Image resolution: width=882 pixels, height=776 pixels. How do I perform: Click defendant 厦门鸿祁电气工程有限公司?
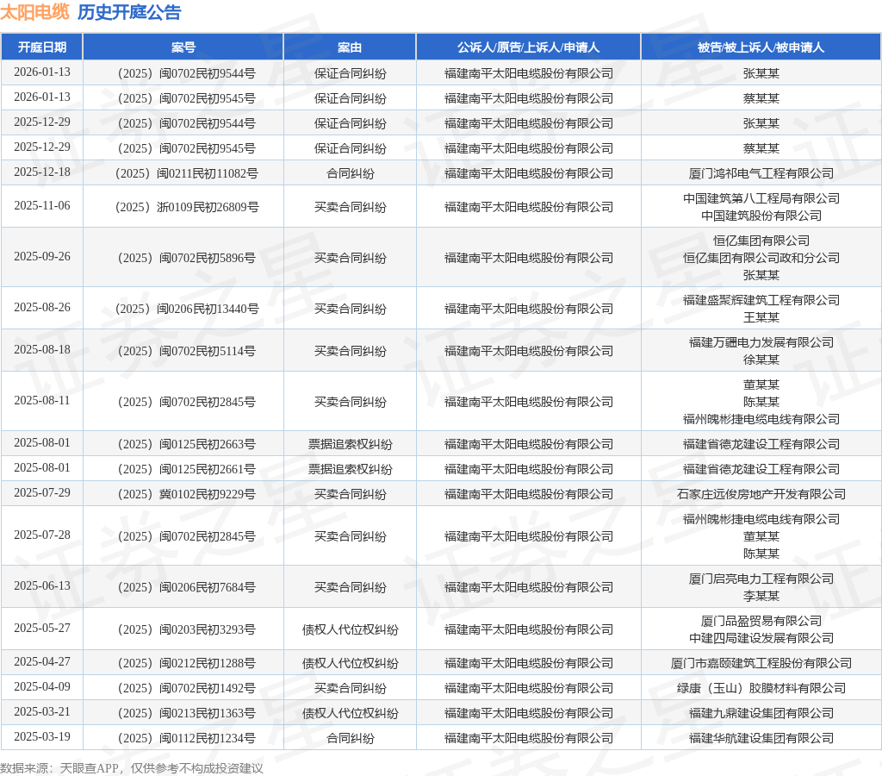[x=761, y=173]
